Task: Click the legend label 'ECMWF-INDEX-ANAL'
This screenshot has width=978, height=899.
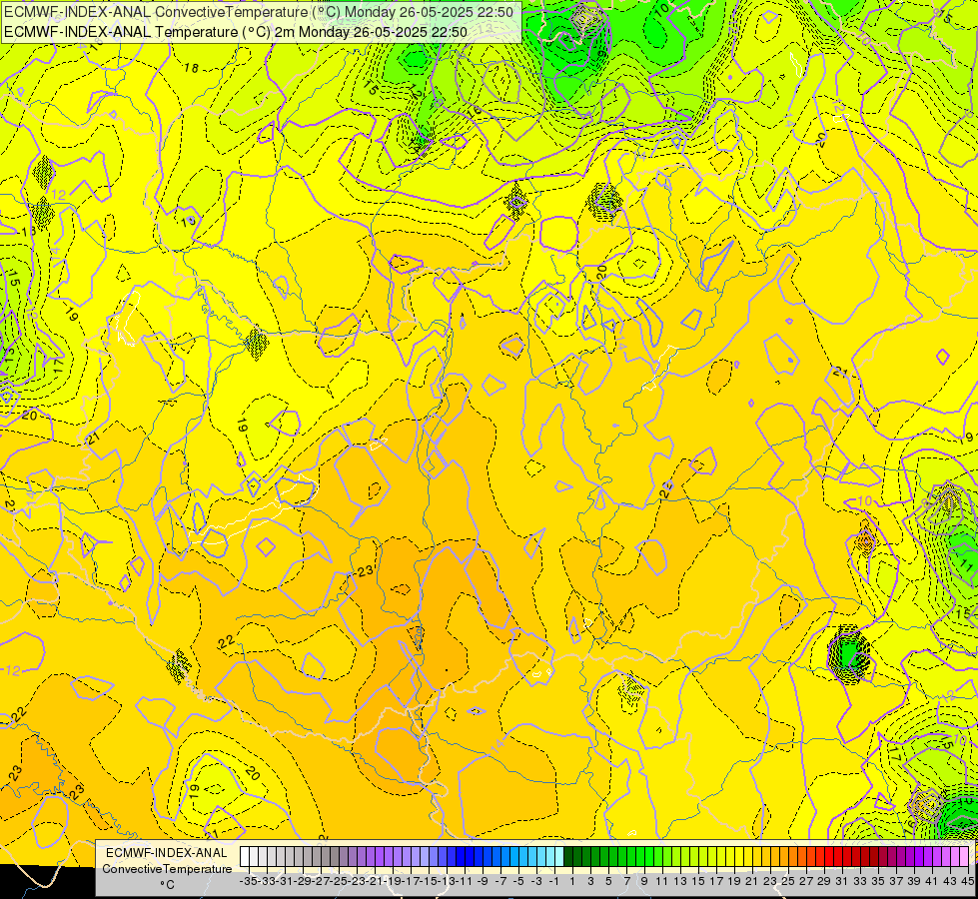Action: [x=167, y=853]
